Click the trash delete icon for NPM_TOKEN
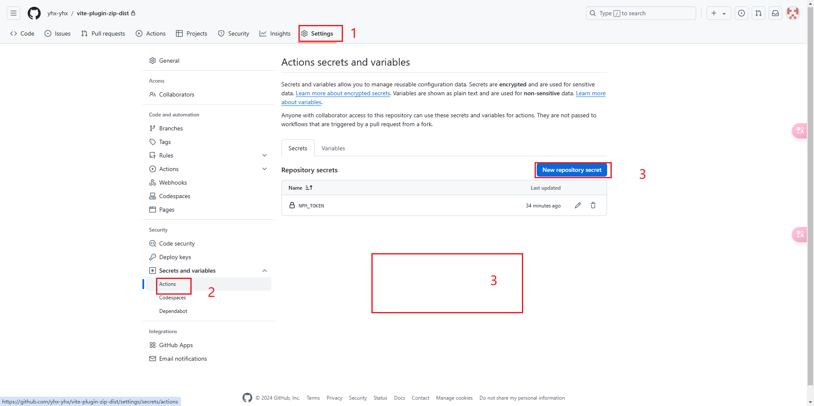Viewport: 814px width, 406px height. (x=593, y=205)
